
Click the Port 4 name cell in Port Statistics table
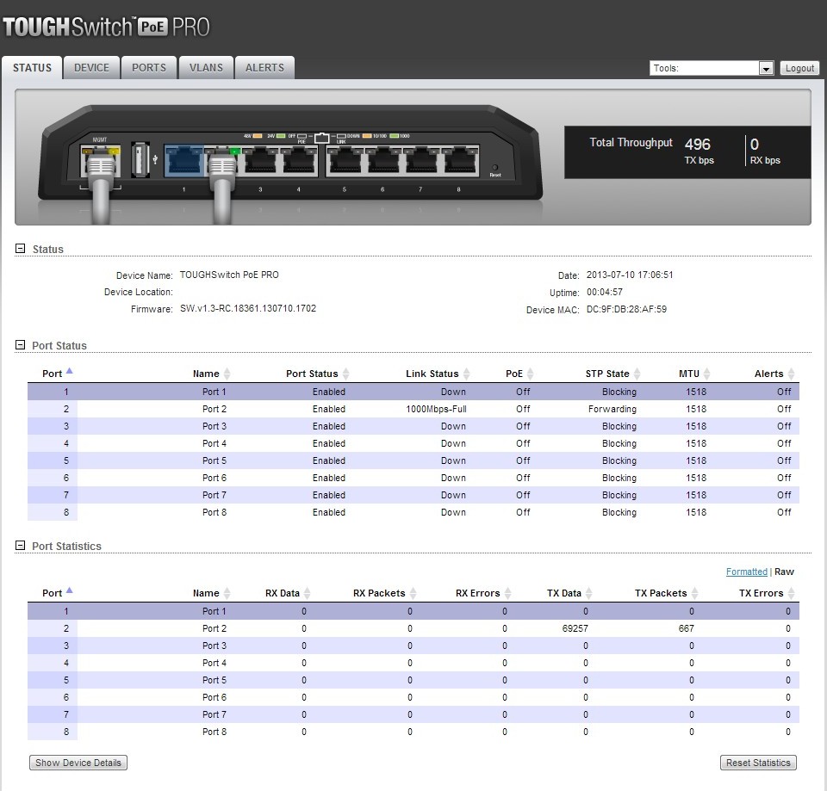215,663
